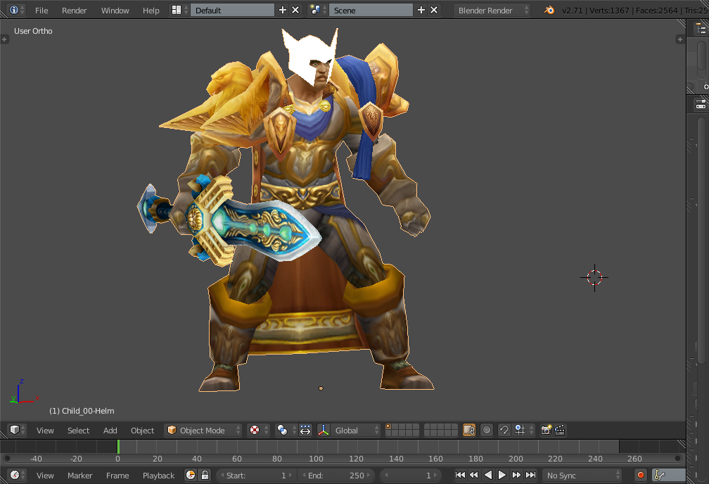Open the No Sync dropdown
Screen dimensions: 709x484
click(582, 475)
